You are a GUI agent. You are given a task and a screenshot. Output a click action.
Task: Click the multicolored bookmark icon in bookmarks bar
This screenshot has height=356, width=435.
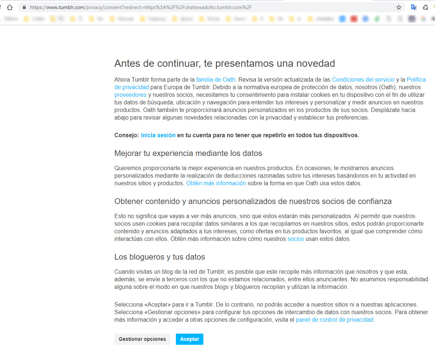422,19
